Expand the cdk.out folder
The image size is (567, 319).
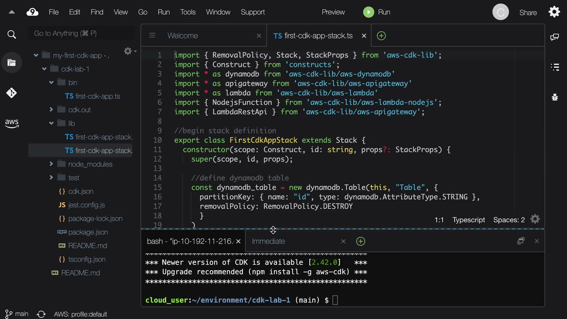(51, 109)
